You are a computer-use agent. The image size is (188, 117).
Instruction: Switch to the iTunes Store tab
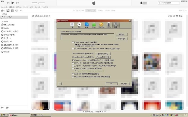(110, 10)
